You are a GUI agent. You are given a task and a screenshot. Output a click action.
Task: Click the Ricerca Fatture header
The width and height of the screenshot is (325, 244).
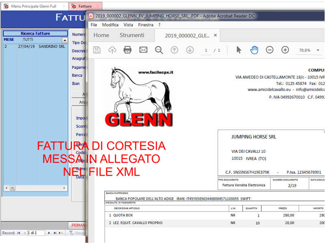point(35,33)
